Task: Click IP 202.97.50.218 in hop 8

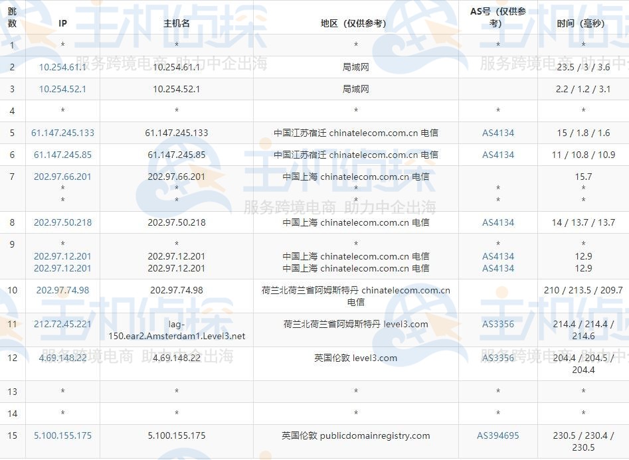Action: coord(62,222)
